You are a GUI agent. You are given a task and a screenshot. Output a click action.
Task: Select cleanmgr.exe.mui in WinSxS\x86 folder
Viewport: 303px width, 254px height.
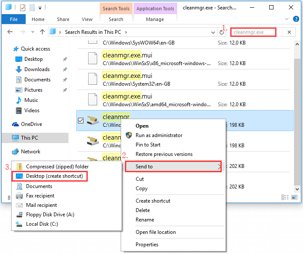click(184, 59)
